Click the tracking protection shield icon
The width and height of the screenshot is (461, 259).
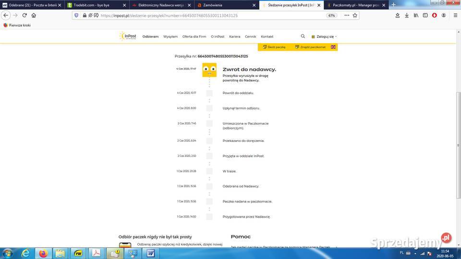click(x=76, y=15)
